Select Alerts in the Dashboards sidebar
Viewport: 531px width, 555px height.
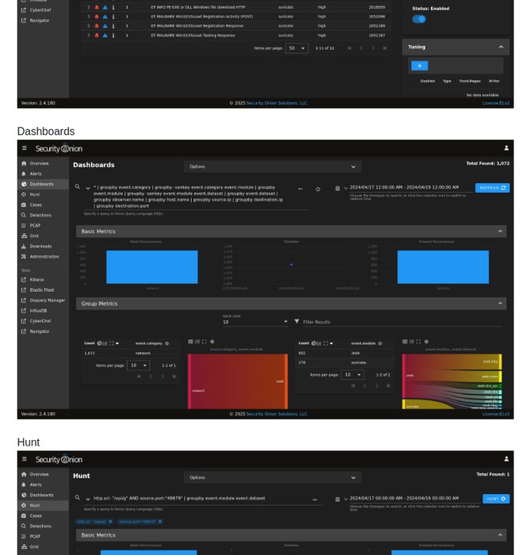coord(36,174)
